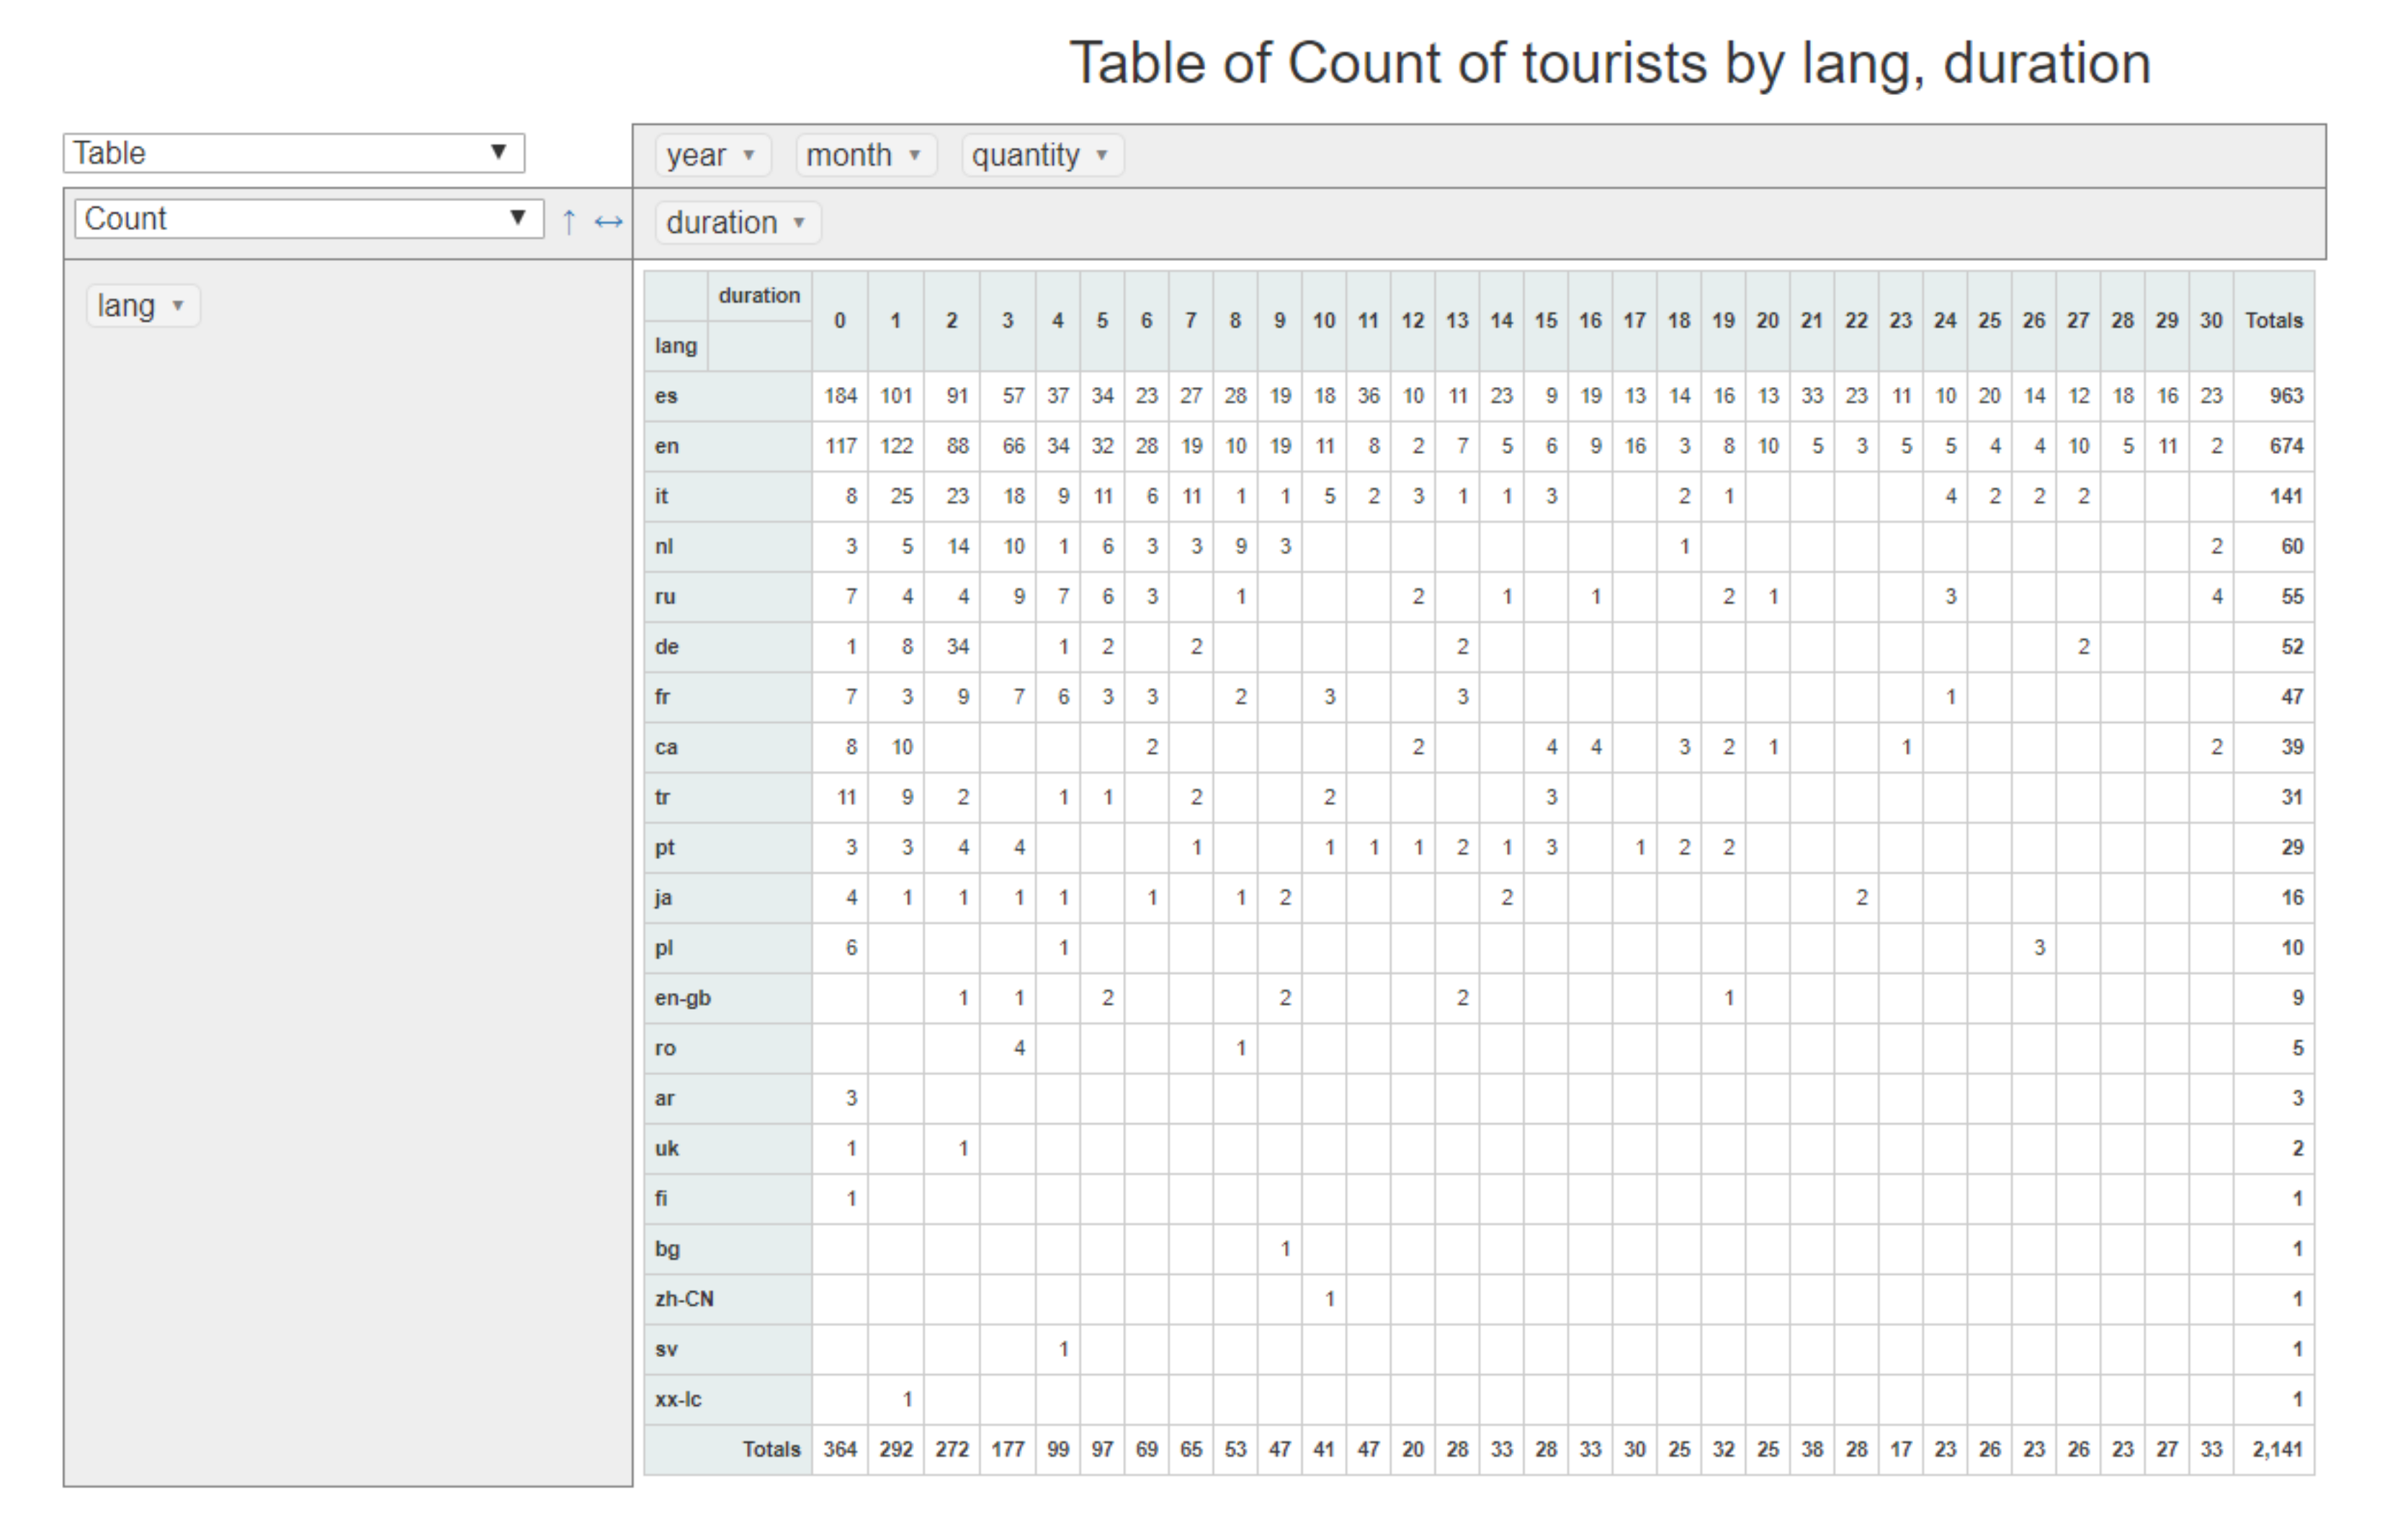
Task: Click duration column header 30
Action: [2210, 320]
